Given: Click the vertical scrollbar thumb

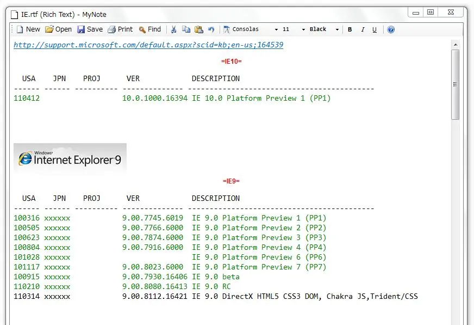Looking at the screenshot, I should (455, 84).
